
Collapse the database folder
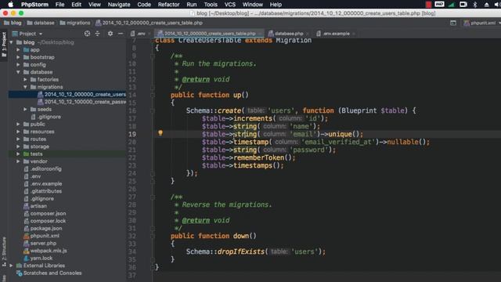(19, 72)
